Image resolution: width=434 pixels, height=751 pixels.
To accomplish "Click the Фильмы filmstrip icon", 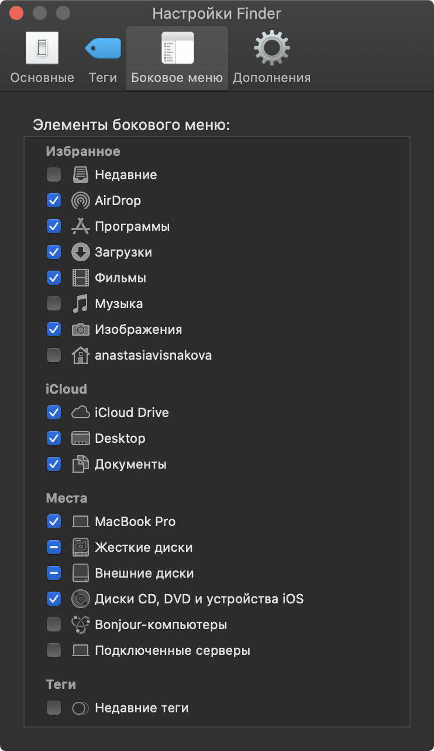I will (x=81, y=278).
